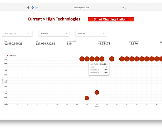The image size is (162, 129).
Task: Click the tooltip date value 8 Haz 2018
Action: (x=104, y=64)
